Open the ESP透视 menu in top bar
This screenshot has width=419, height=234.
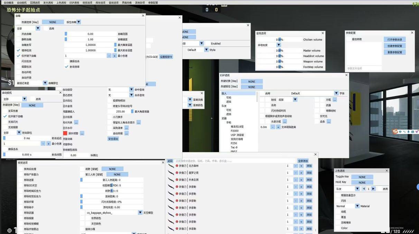74,2
